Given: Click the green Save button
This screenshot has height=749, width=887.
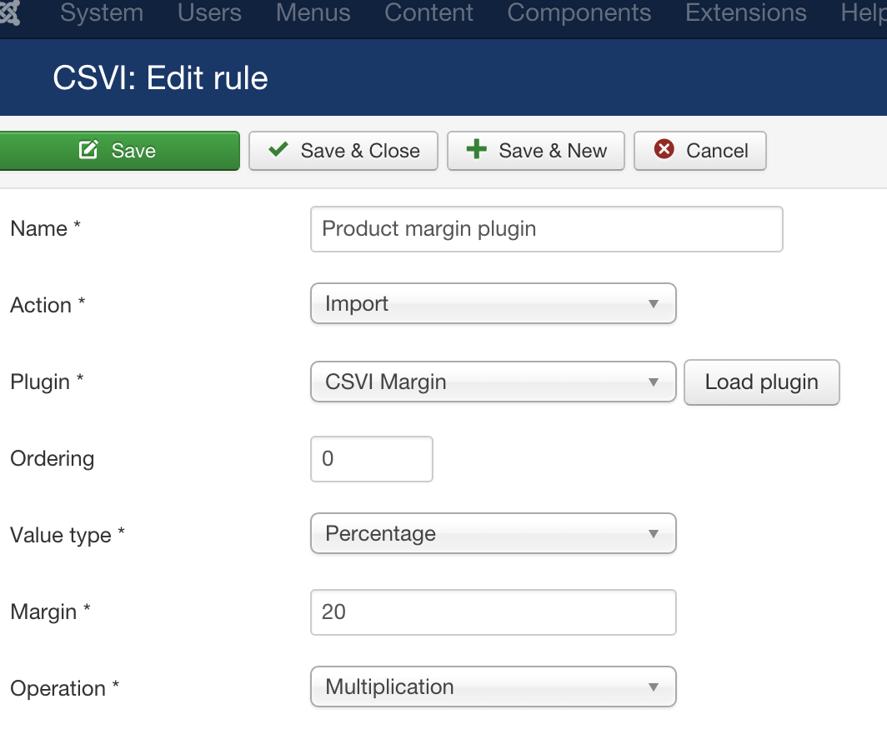Looking at the screenshot, I should [118, 151].
